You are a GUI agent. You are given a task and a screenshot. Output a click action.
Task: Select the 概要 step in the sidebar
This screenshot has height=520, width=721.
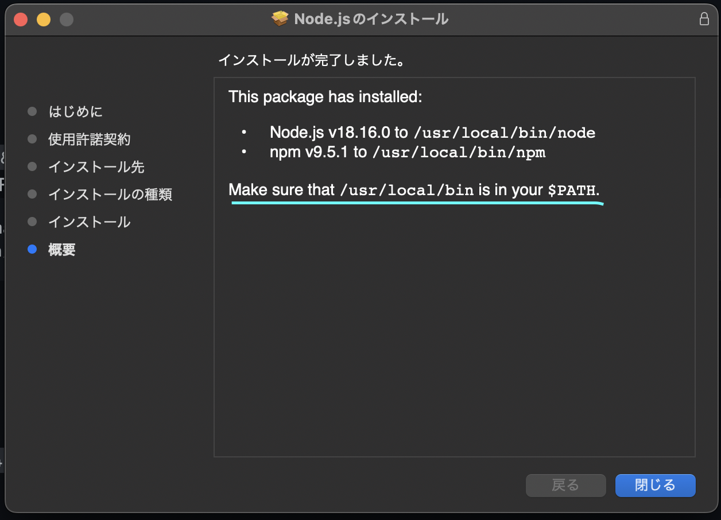click(61, 249)
